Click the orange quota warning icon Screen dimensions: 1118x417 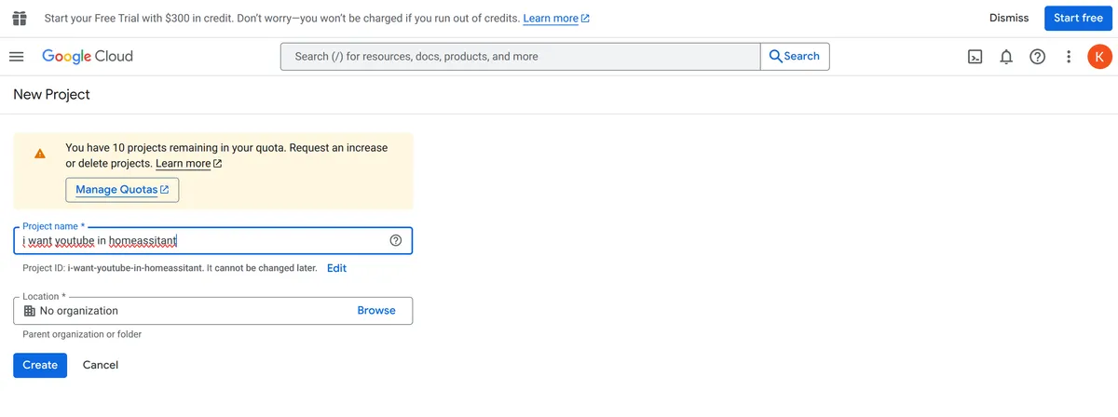point(40,154)
